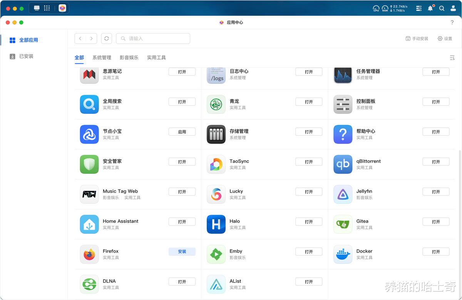Screen dimensions: 462x300
Task: Click the Firefox app icon
Action: 89,255
